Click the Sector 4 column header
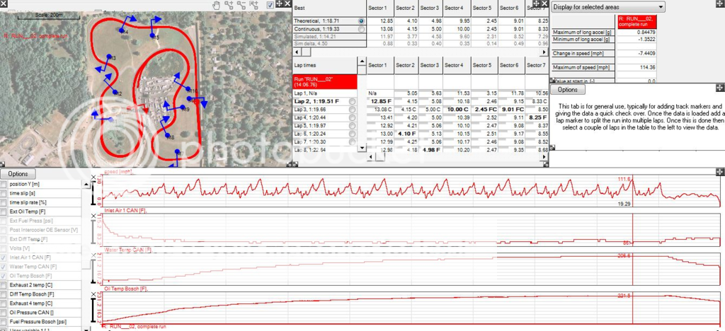The image size is (725, 331). click(x=455, y=6)
